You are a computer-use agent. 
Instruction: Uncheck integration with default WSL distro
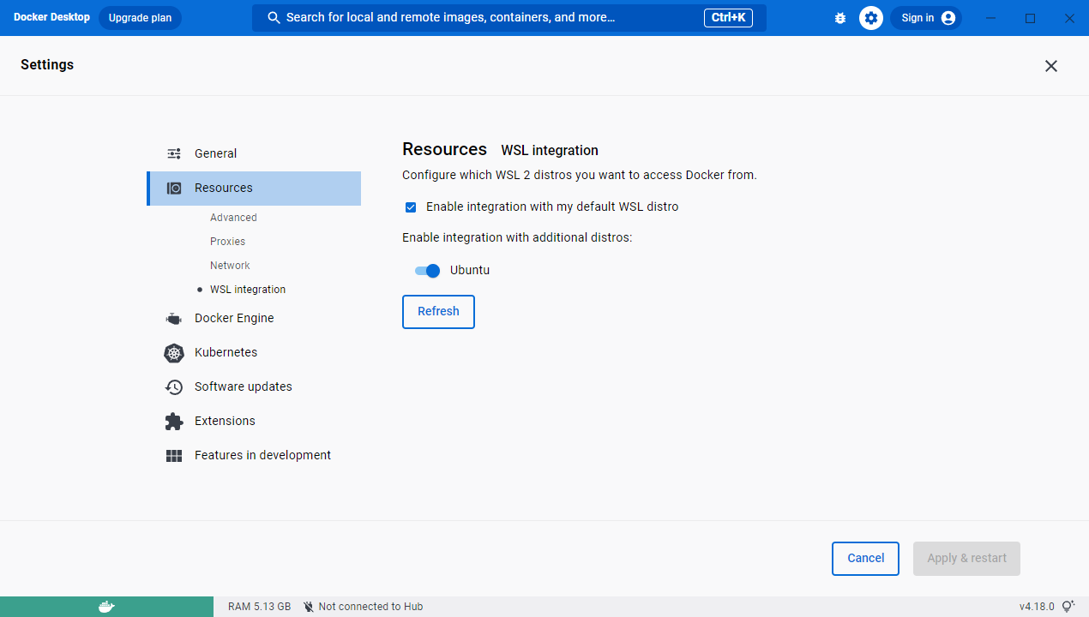411,207
